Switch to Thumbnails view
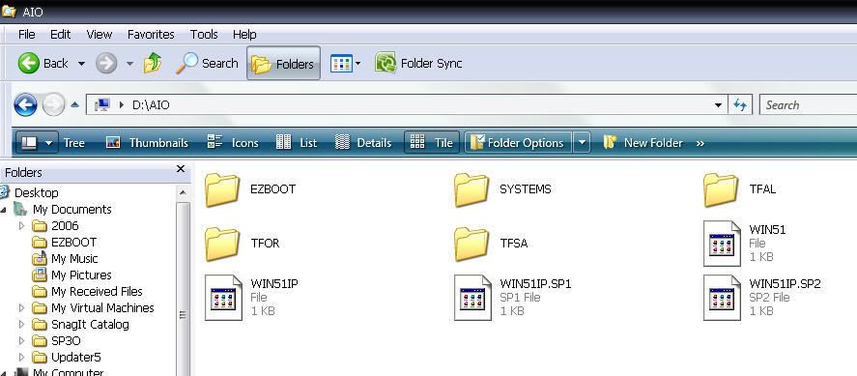The width and height of the screenshot is (857, 376). [147, 143]
